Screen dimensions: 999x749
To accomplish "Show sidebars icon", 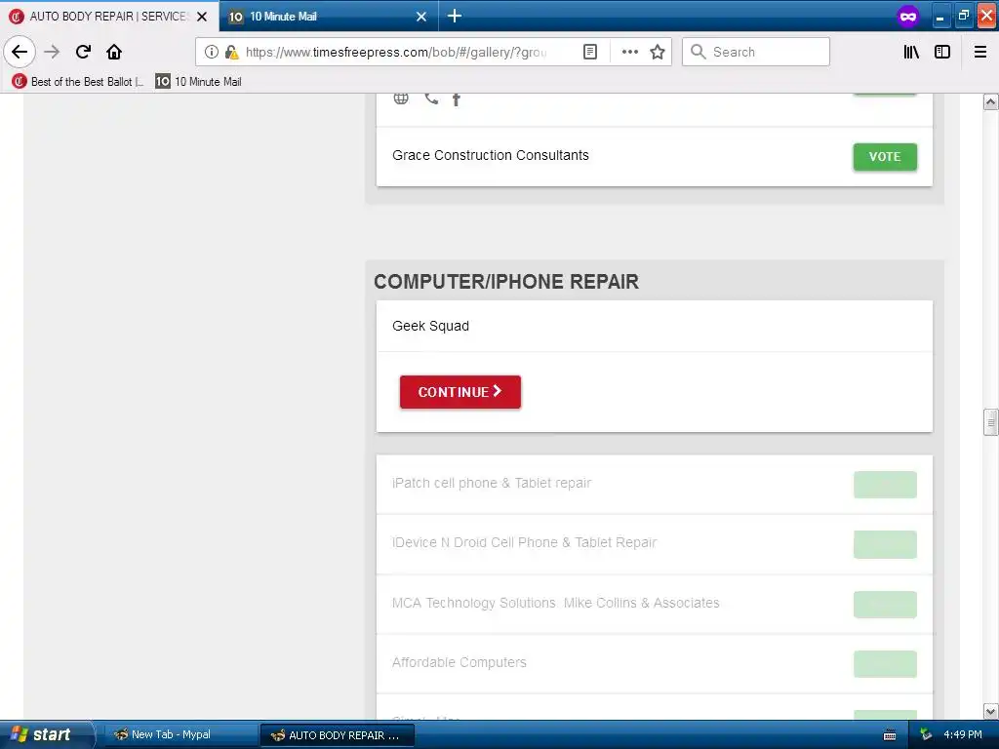I will 942,52.
